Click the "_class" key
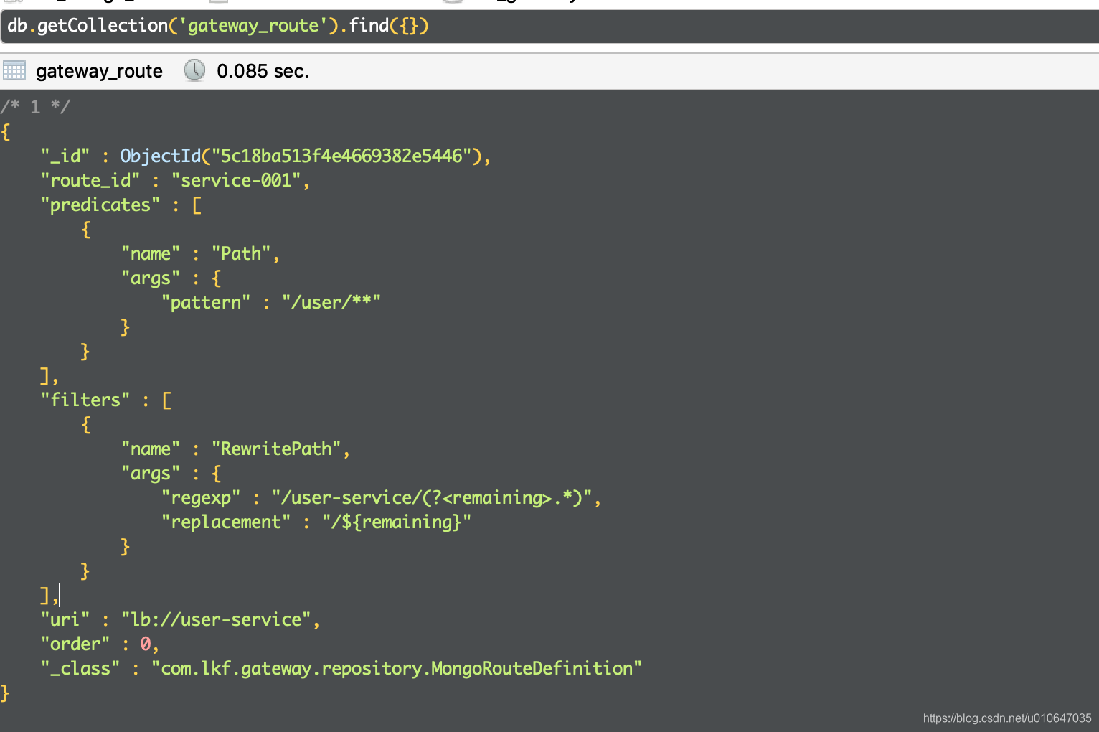Viewport: 1099px width, 732px height. pyautogui.click(x=80, y=669)
